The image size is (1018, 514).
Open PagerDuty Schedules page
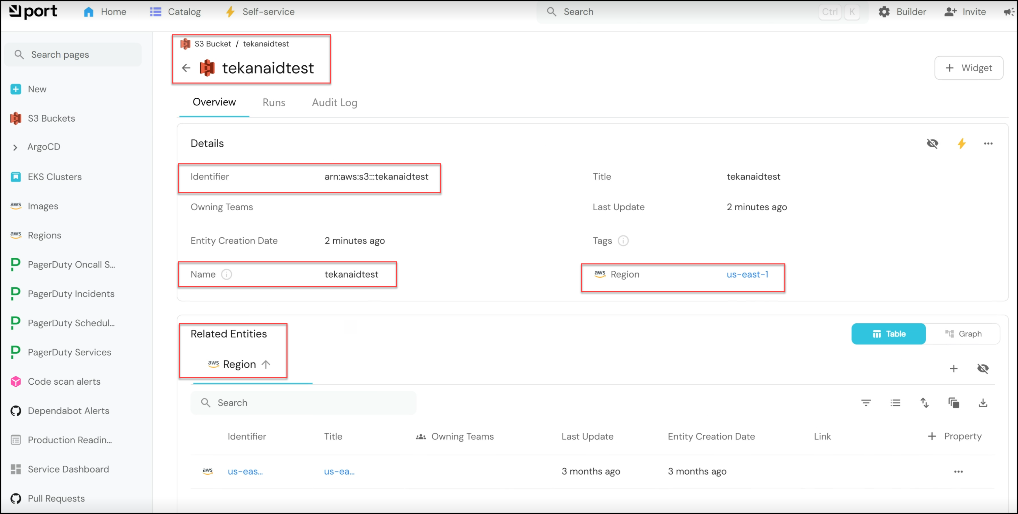(62, 323)
